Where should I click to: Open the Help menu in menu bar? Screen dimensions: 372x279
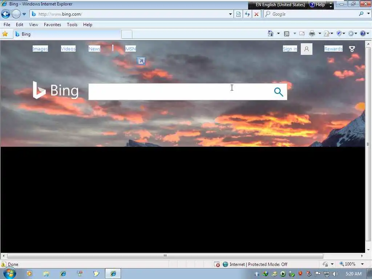tap(88, 25)
